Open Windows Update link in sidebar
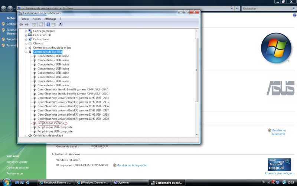This screenshot has height=186, width=297. [17, 162]
